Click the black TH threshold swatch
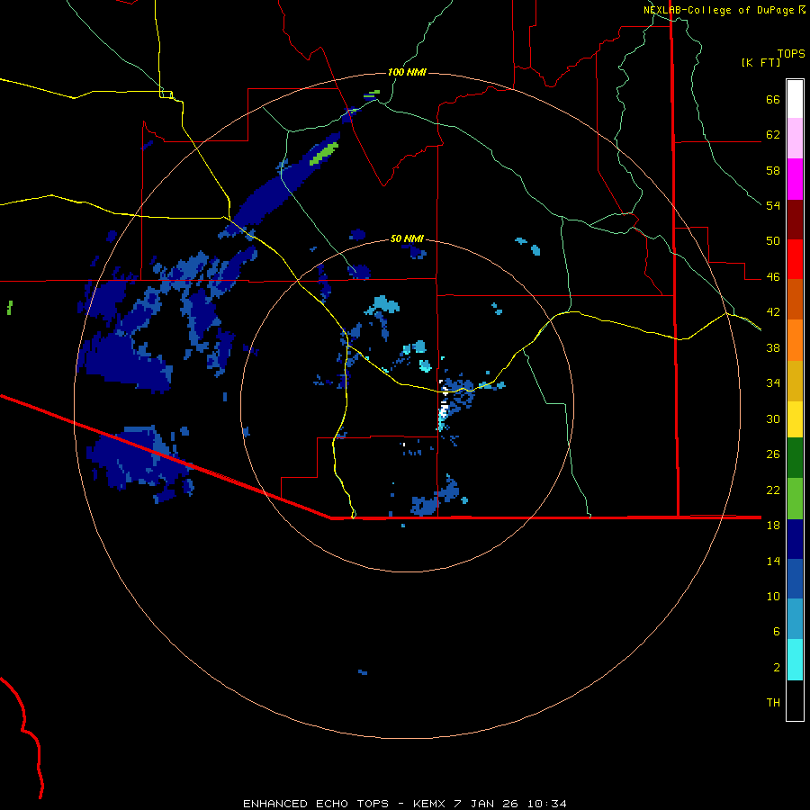The width and height of the screenshot is (810, 810). (795, 700)
